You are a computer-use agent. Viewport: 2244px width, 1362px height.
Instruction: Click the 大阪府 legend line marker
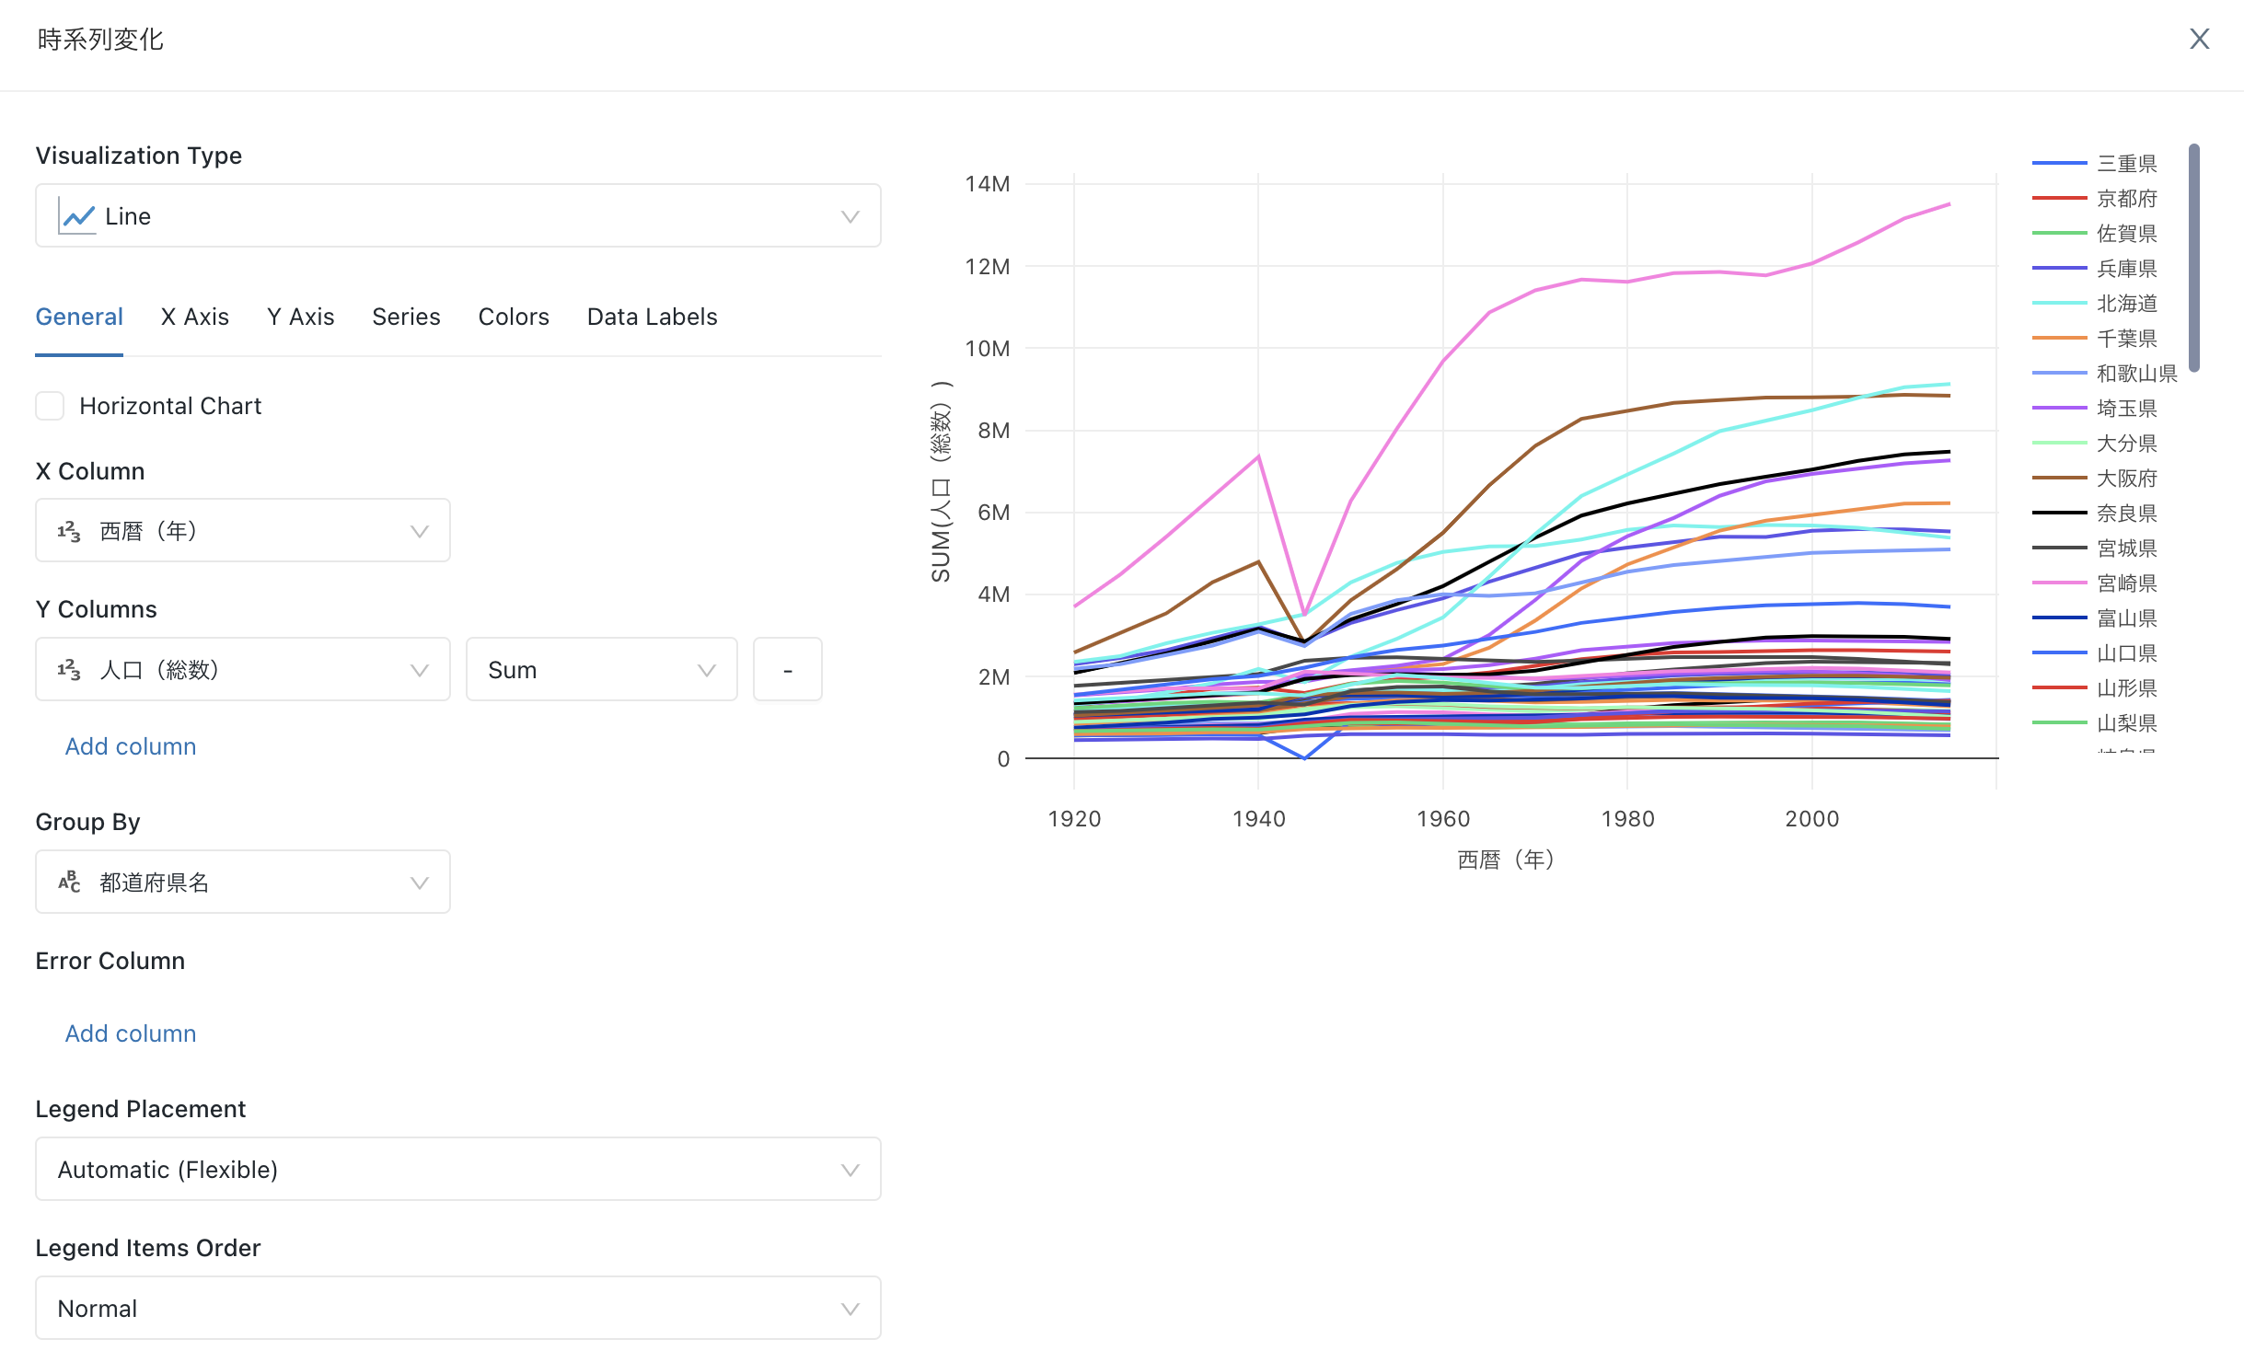coord(2058,479)
